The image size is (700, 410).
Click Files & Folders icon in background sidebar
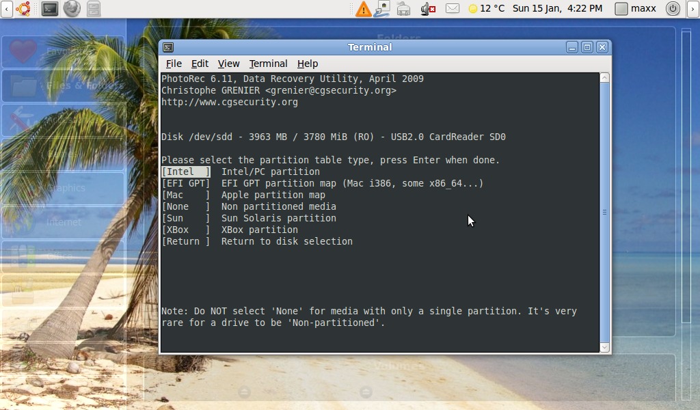[x=23, y=85]
